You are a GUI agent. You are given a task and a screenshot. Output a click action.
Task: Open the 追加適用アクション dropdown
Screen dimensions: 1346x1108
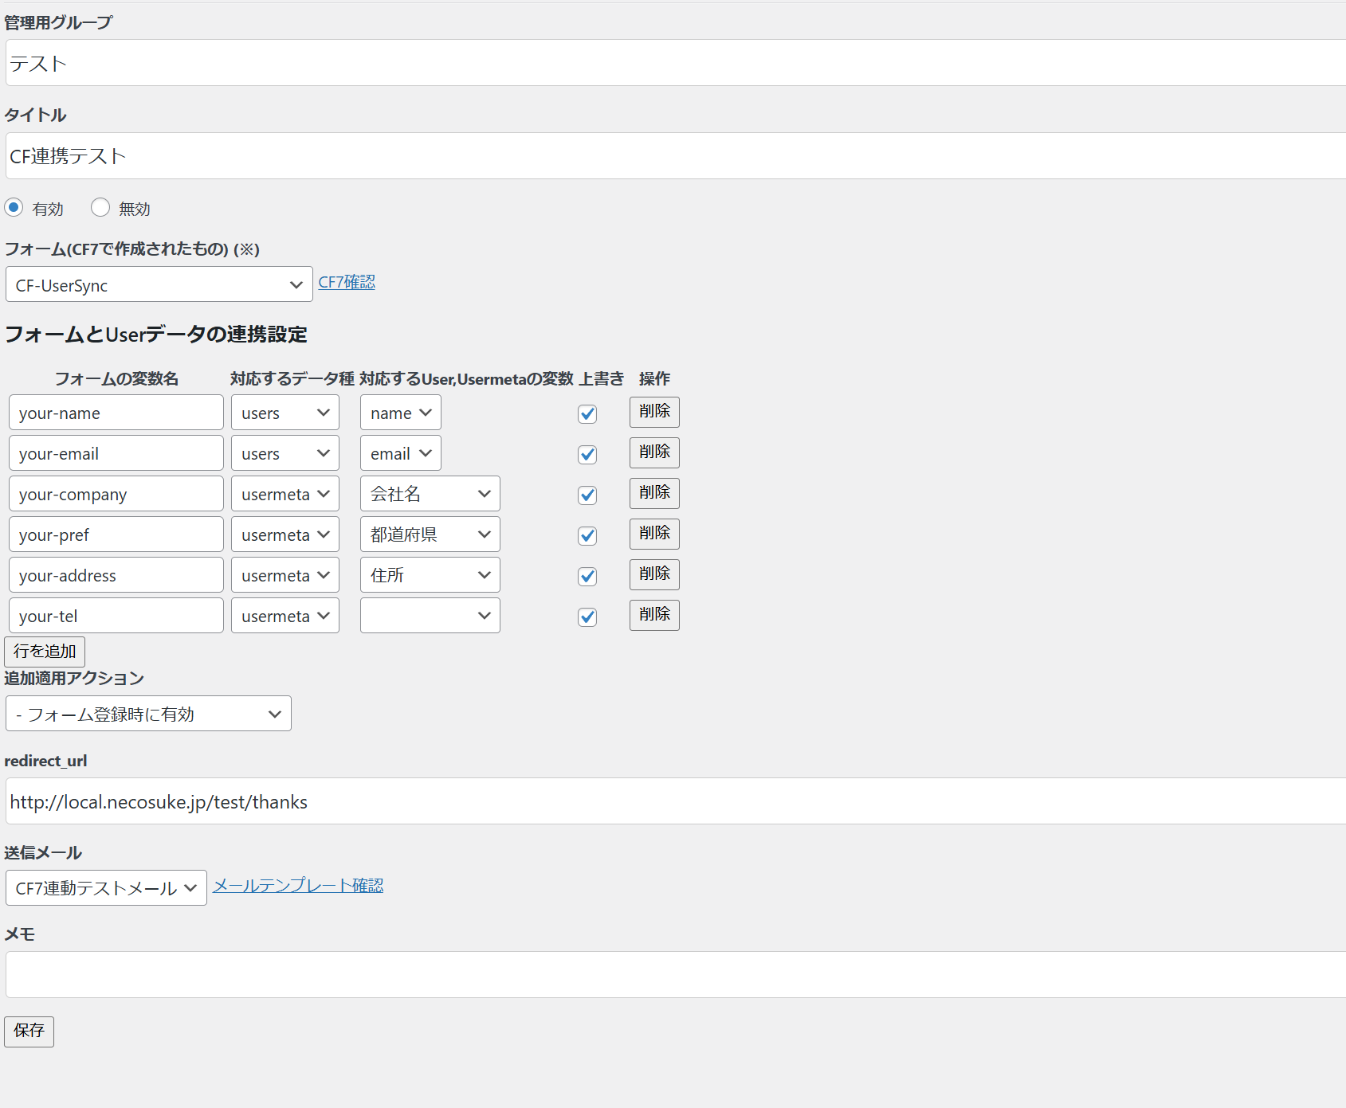click(x=148, y=714)
